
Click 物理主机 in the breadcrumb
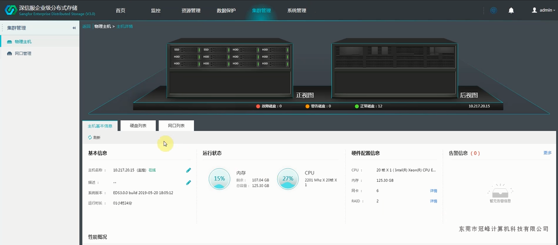(103, 27)
